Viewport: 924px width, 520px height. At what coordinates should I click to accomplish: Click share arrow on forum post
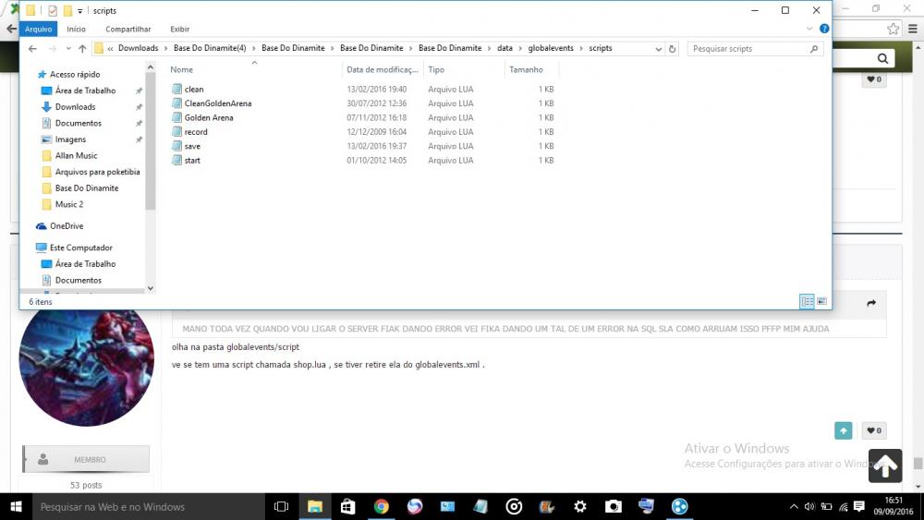tap(871, 303)
